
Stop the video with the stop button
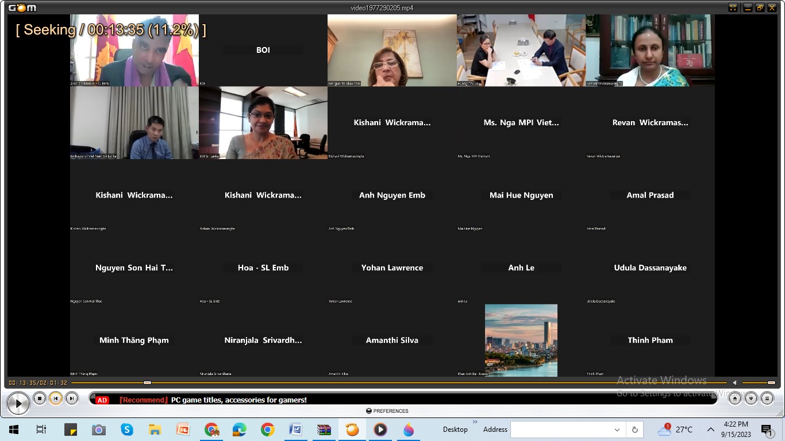point(39,398)
